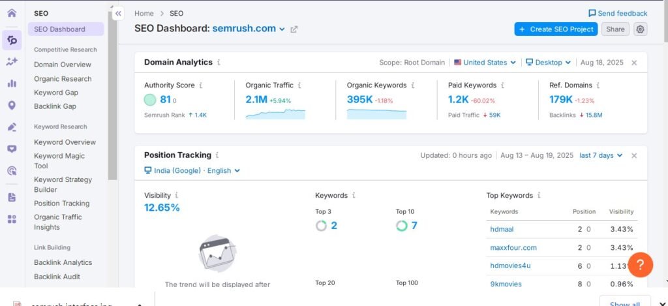The width and height of the screenshot is (668, 306).
Task: Click the Send feedback chat icon
Action: coord(592,13)
